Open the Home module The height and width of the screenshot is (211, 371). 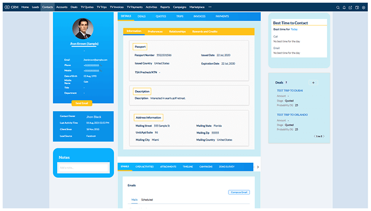pyautogui.click(x=25, y=7)
